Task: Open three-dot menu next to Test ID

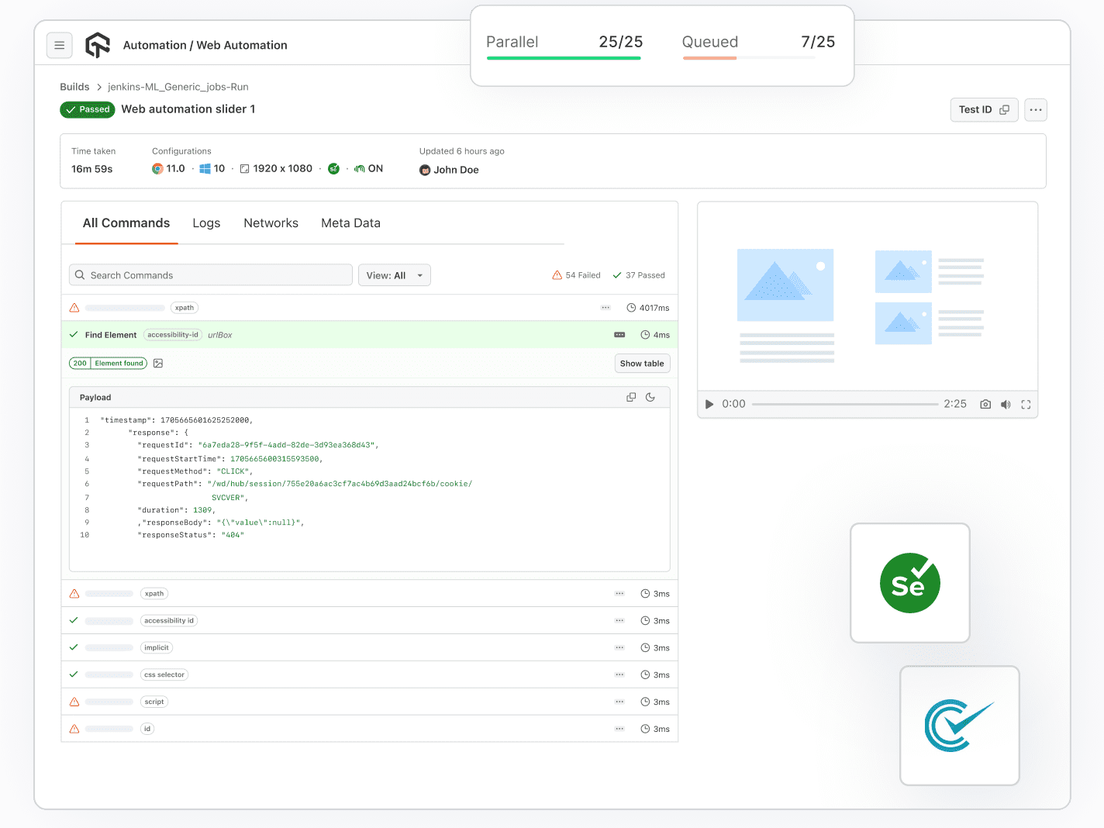Action: (1036, 110)
